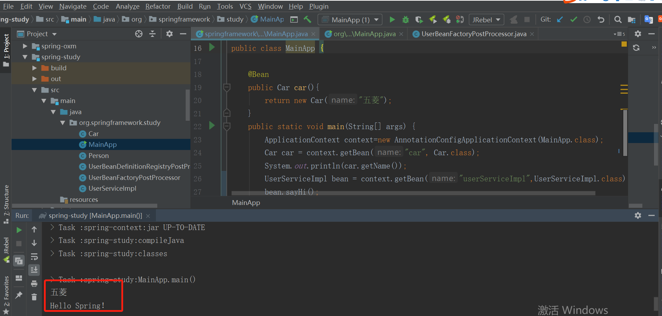Screen dimensions: 662x316
Task: Open the Person class in the tree
Action: [x=98, y=156]
